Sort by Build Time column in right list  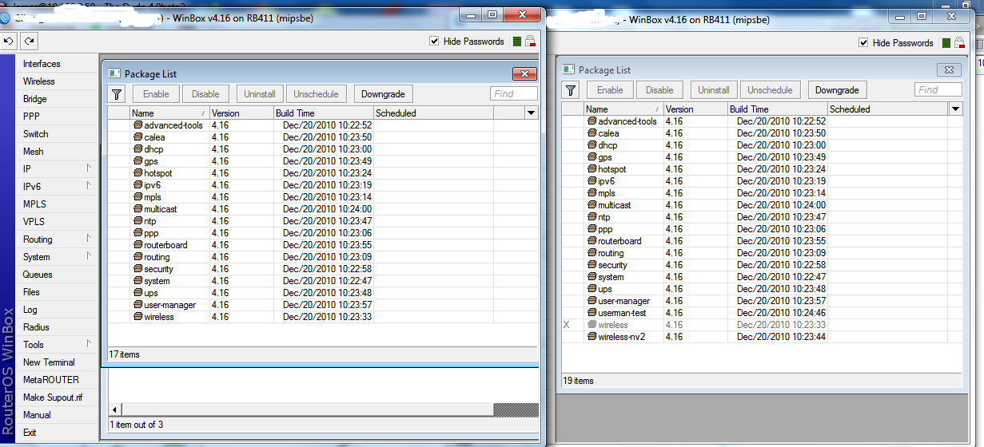click(777, 109)
